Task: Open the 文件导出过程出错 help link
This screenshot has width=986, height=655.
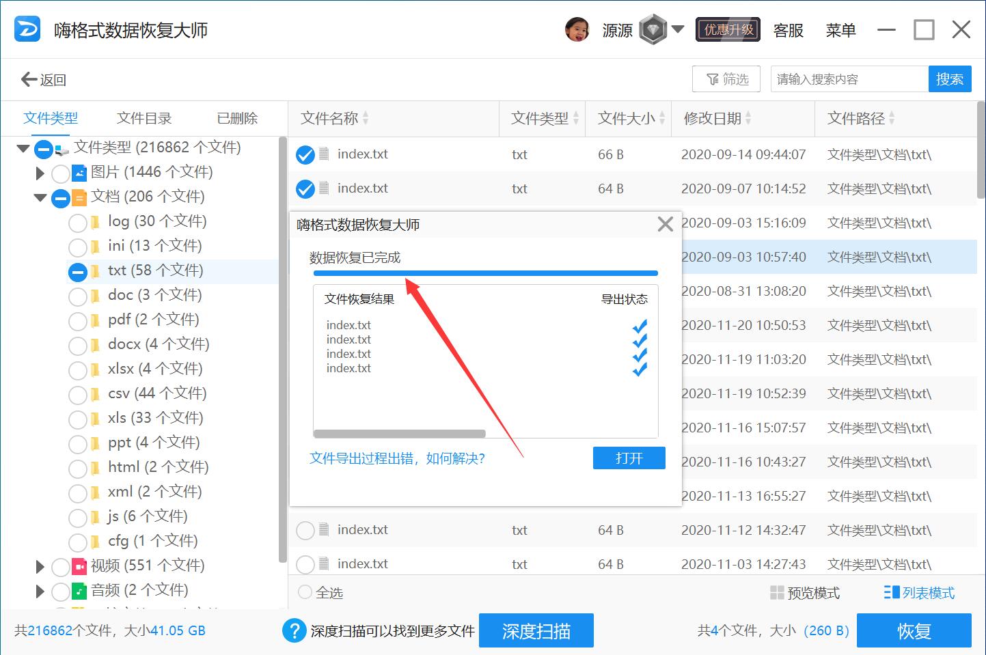Action: pyautogui.click(x=396, y=458)
